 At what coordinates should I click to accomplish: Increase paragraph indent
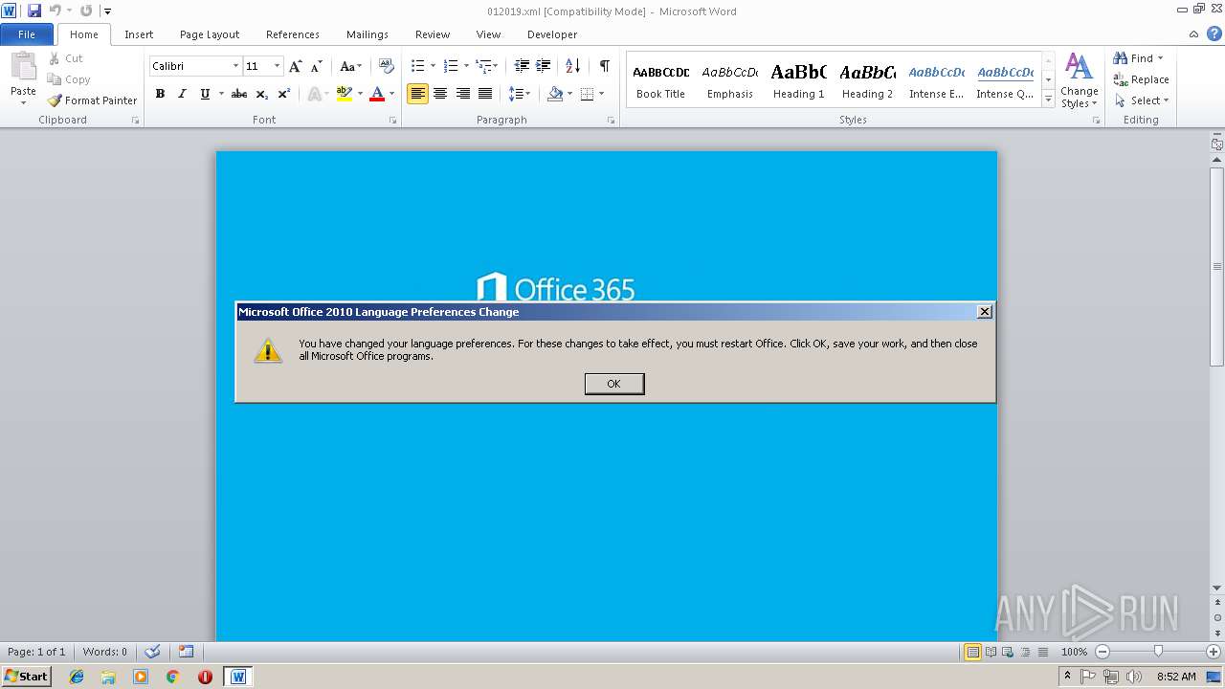click(543, 66)
